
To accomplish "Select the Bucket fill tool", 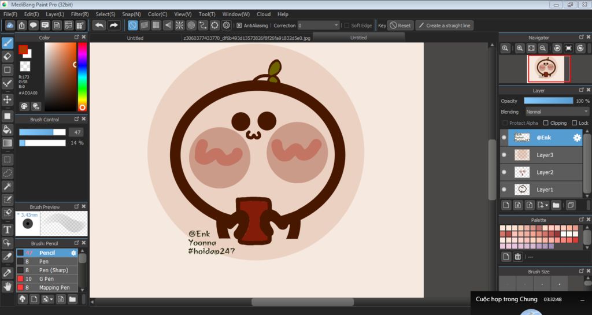I will click(7, 129).
